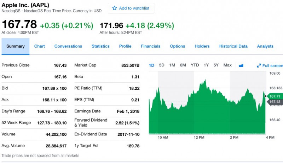
Task: Click the 167.71 current price marker on chart
Action: tap(275, 96)
